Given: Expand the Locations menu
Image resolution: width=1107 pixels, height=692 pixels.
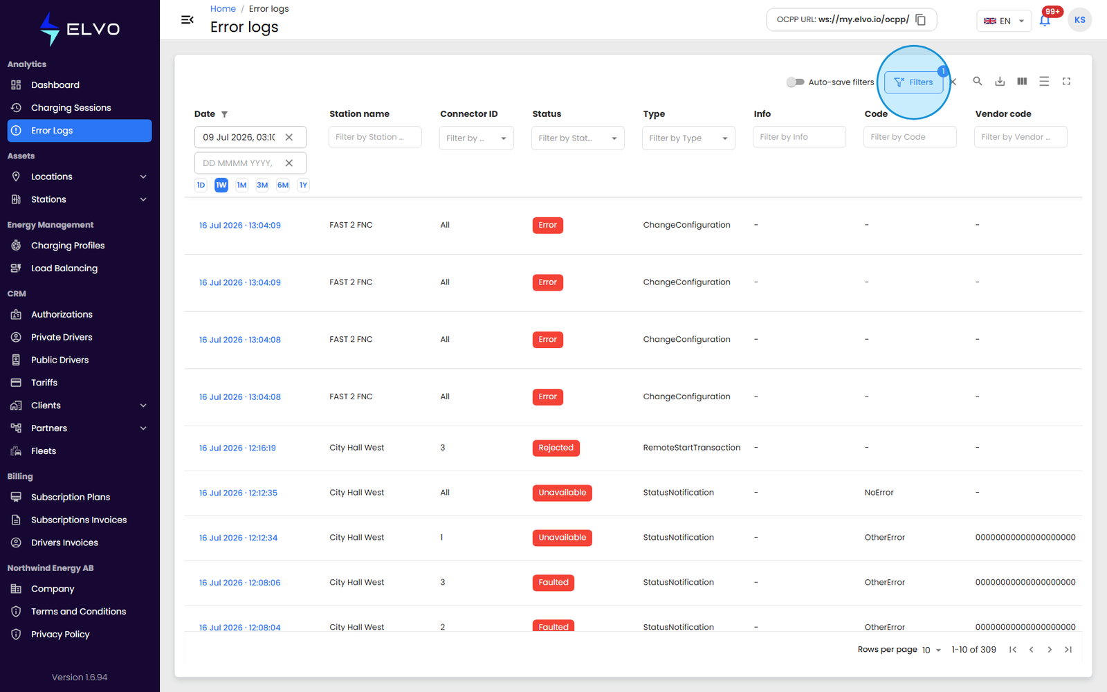Looking at the screenshot, I should point(80,176).
